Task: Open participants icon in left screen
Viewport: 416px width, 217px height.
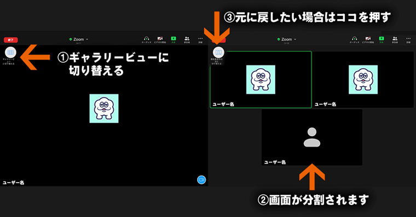Action: pos(187,40)
